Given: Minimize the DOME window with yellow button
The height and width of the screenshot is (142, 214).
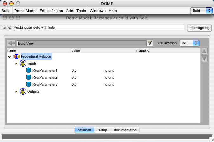Looking at the screenshot, I should tap(11, 4).
